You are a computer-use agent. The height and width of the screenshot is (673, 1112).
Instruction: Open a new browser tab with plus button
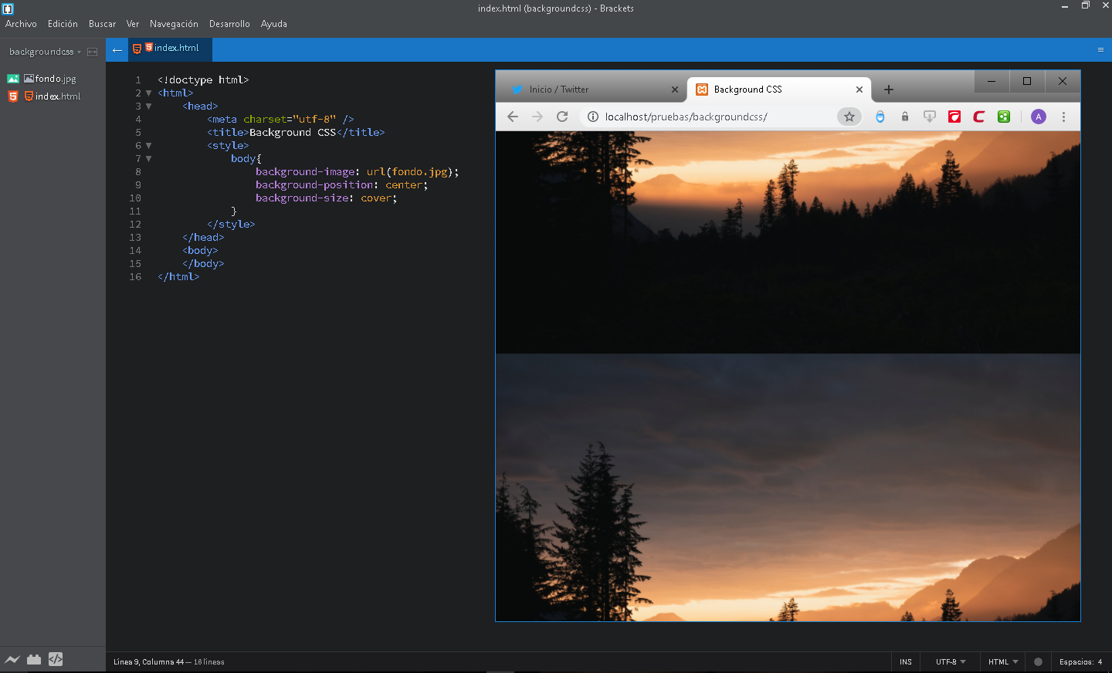[x=888, y=89]
